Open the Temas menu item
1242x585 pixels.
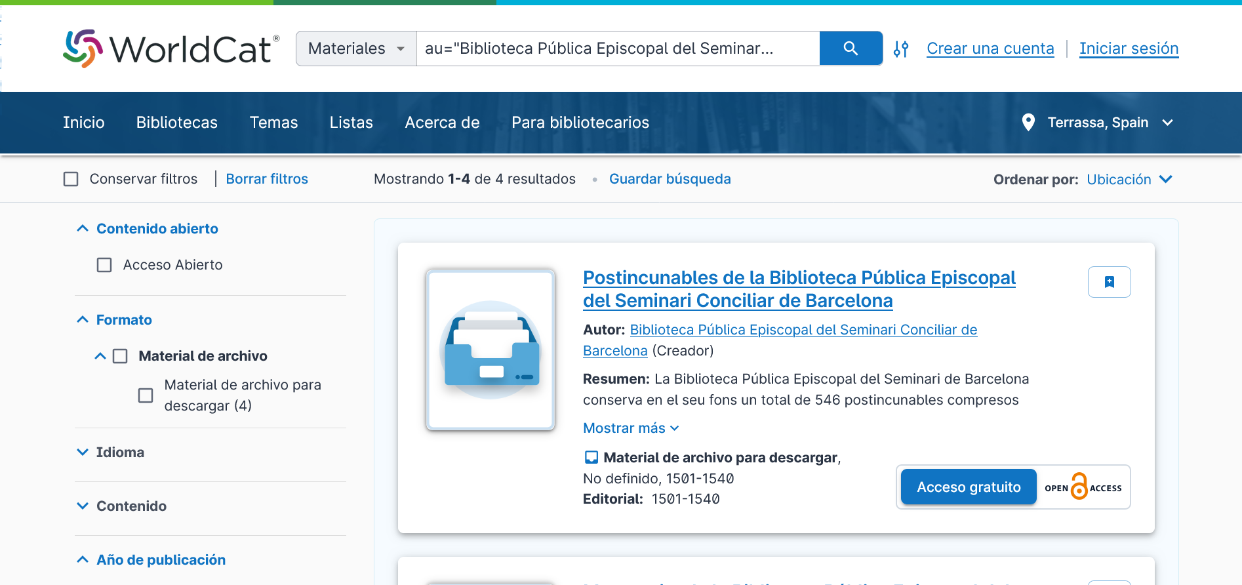pyautogui.click(x=274, y=123)
